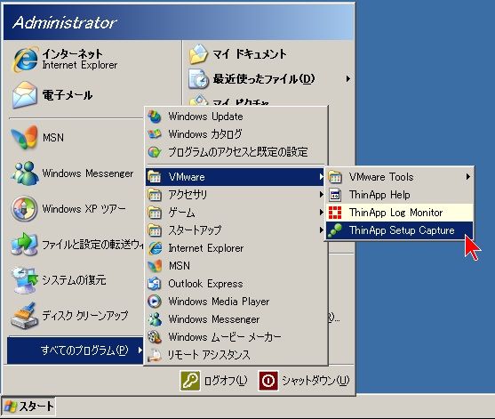Click the red ThinApp Log Monitor icon
Screen dimensions: 495x419
pos(335,213)
